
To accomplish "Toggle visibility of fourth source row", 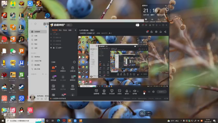I will [51, 44].
